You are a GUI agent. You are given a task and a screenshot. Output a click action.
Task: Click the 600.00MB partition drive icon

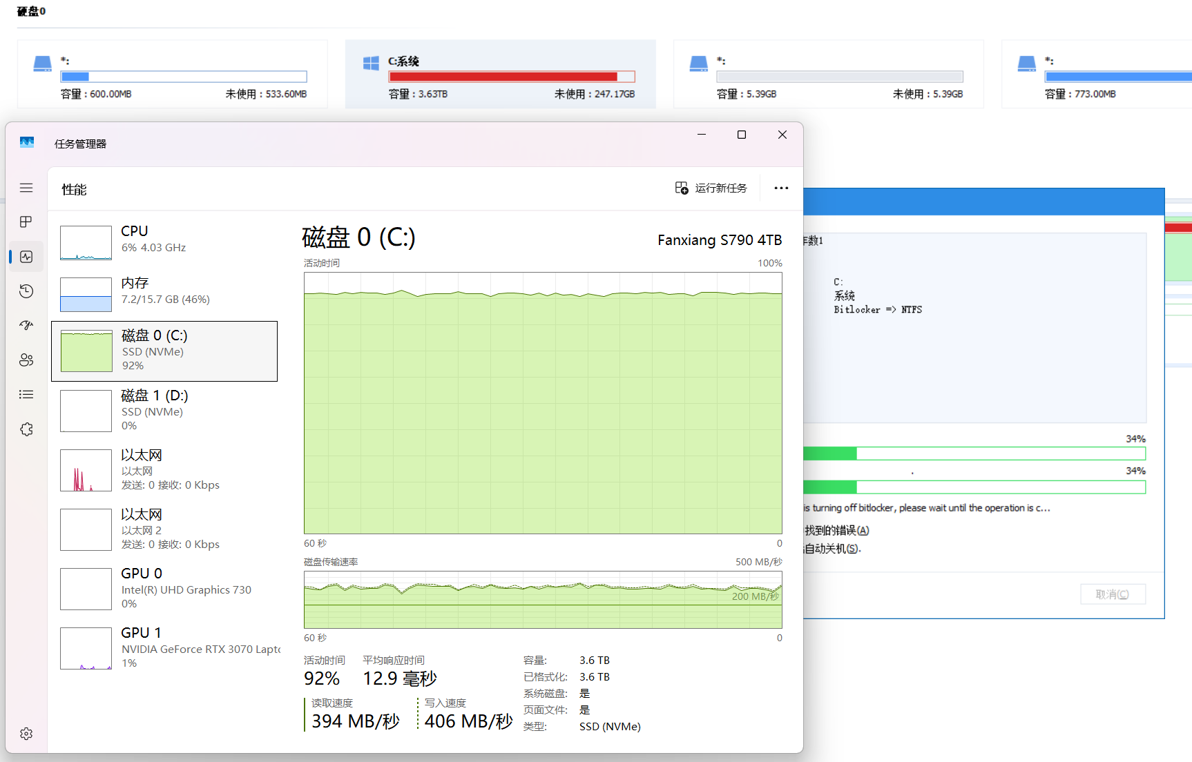43,64
